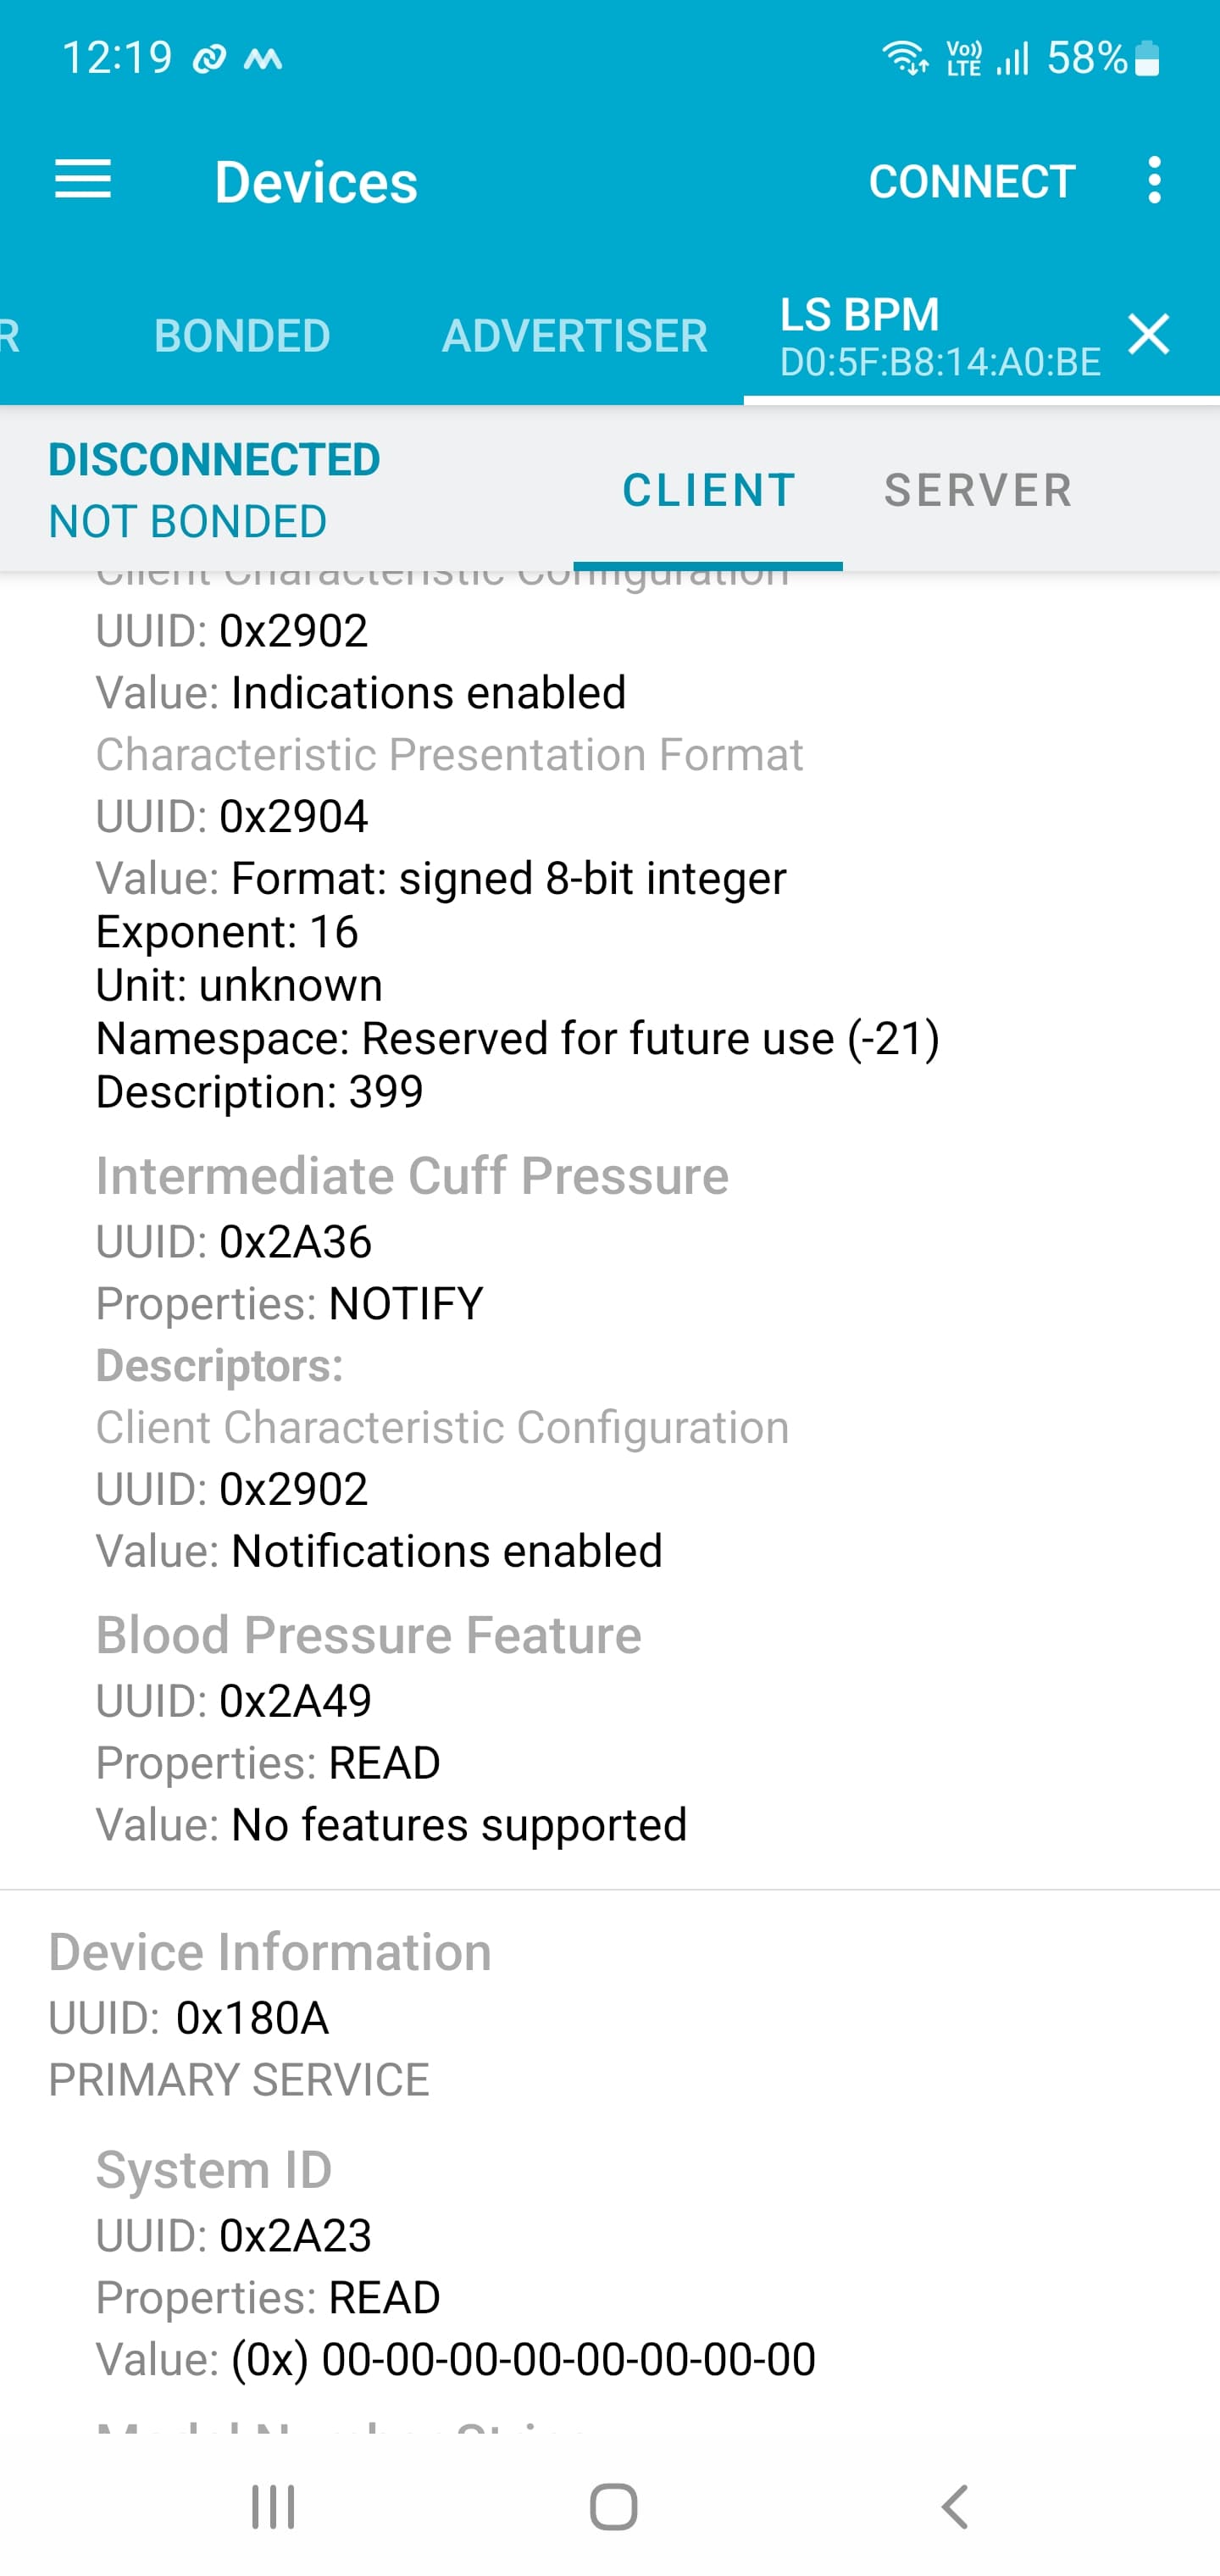This screenshot has height=2576, width=1220.
Task: Select the CLIENT tab
Action: (708, 490)
